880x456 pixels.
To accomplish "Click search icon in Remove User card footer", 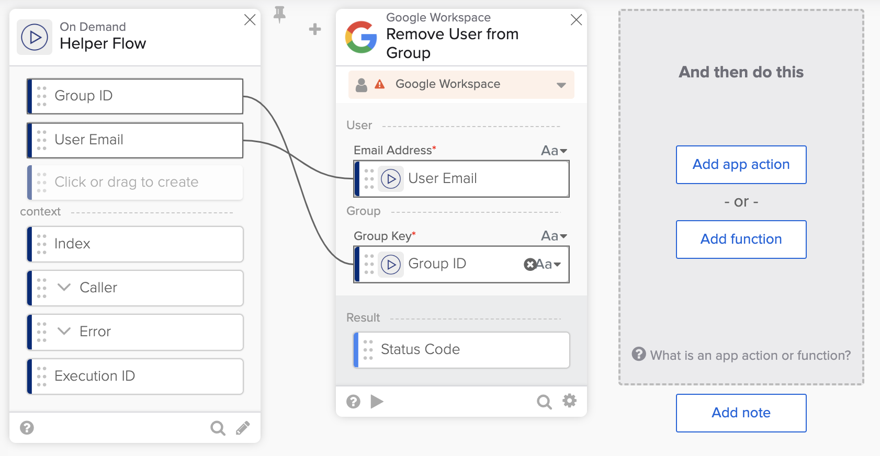I will pos(544,402).
